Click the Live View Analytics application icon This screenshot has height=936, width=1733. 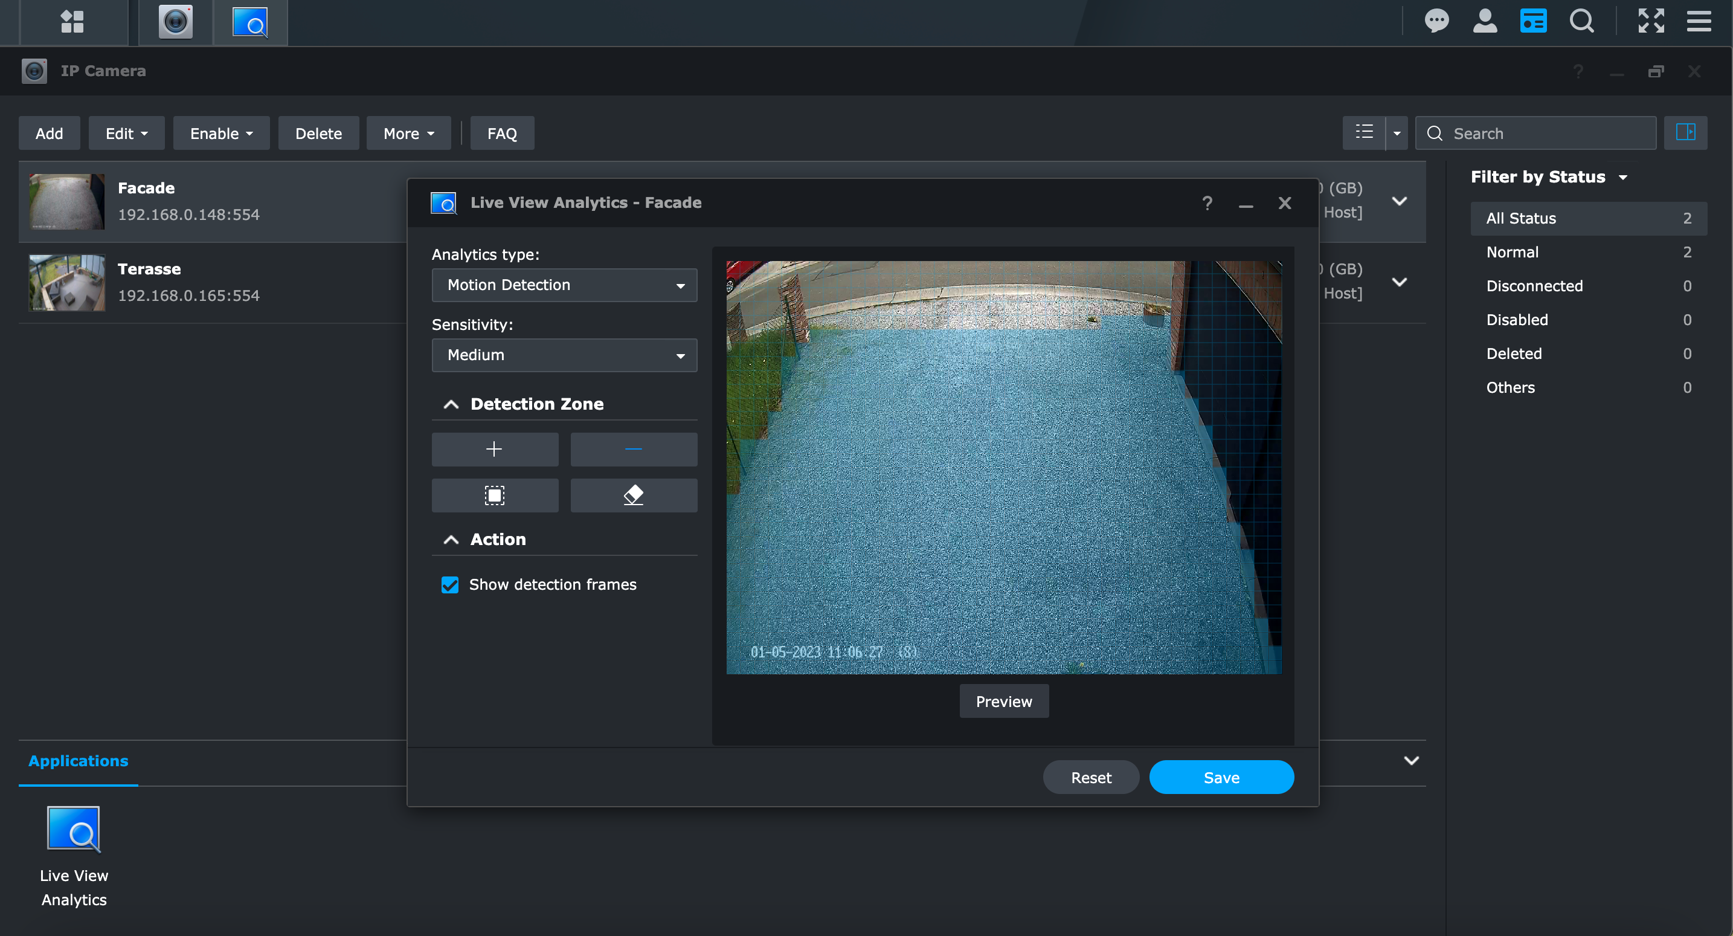click(x=73, y=830)
